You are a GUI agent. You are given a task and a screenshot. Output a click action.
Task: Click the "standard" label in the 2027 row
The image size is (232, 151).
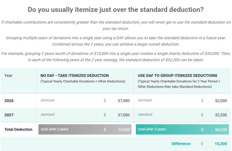pyautogui.click(x=145, y=115)
